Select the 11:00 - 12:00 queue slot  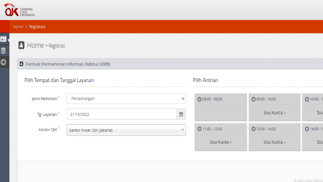click(221, 137)
